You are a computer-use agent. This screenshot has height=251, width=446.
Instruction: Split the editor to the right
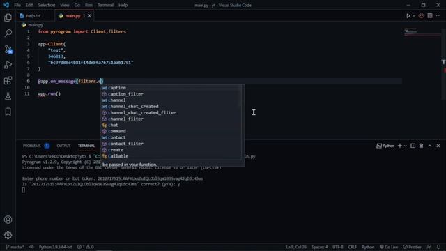pos(430,15)
